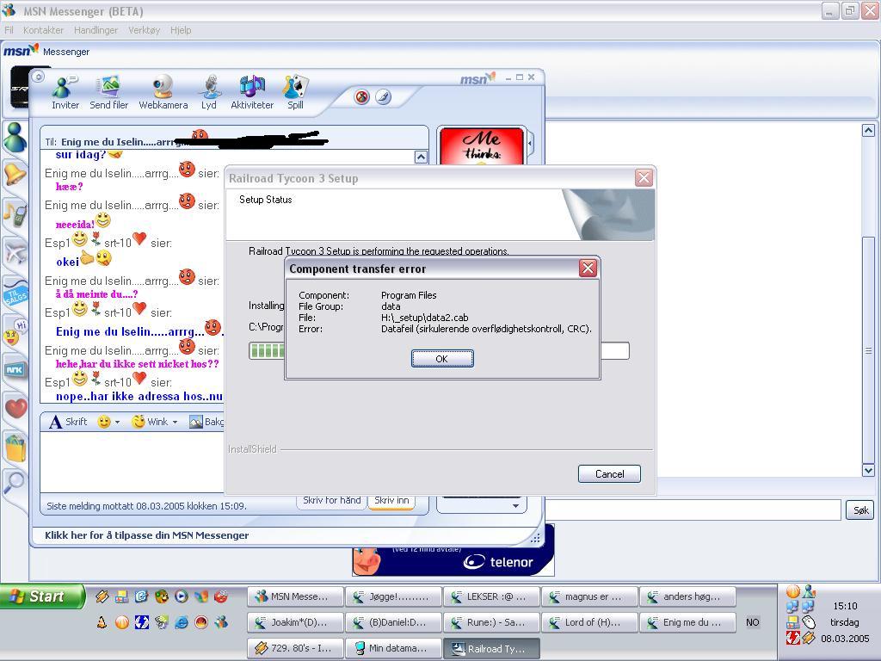
Task: Open the Hi smiley tab in sidebar
Action: tap(15, 332)
